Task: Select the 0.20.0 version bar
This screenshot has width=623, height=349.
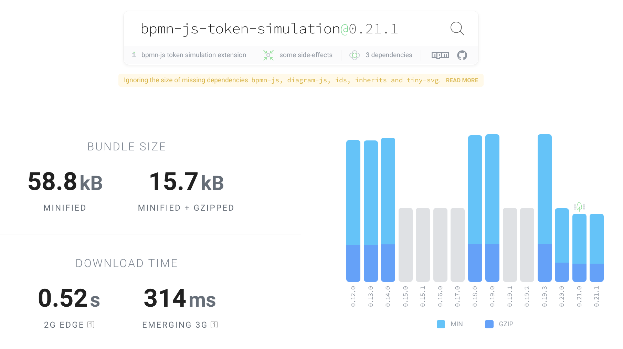Action: click(x=562, y=245)
